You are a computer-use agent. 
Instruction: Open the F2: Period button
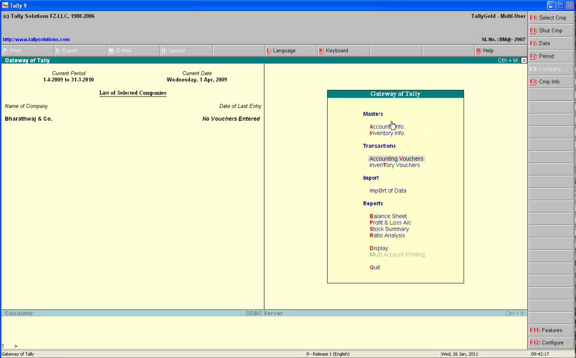(x=550, y=56)
